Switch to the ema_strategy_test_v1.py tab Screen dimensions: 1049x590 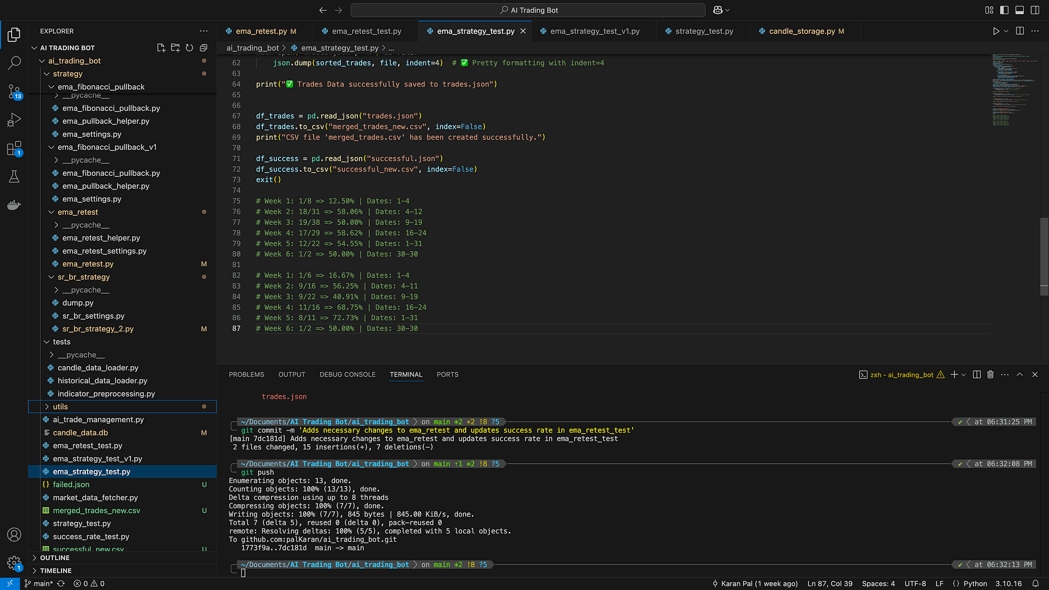click(x=594, y=31)
